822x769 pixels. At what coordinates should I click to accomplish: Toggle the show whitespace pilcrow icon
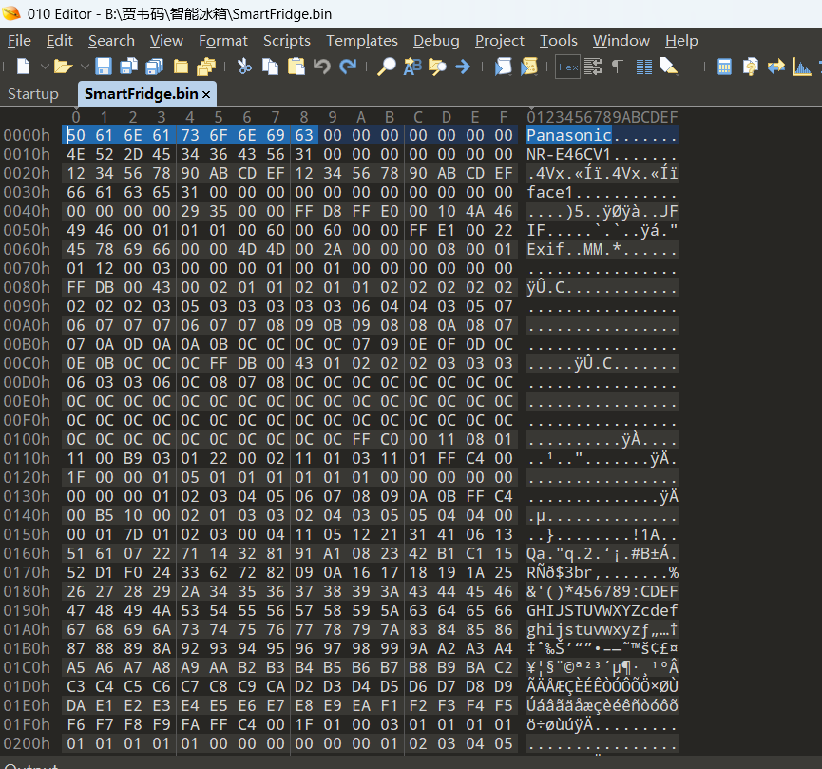(x=618, y=67)
